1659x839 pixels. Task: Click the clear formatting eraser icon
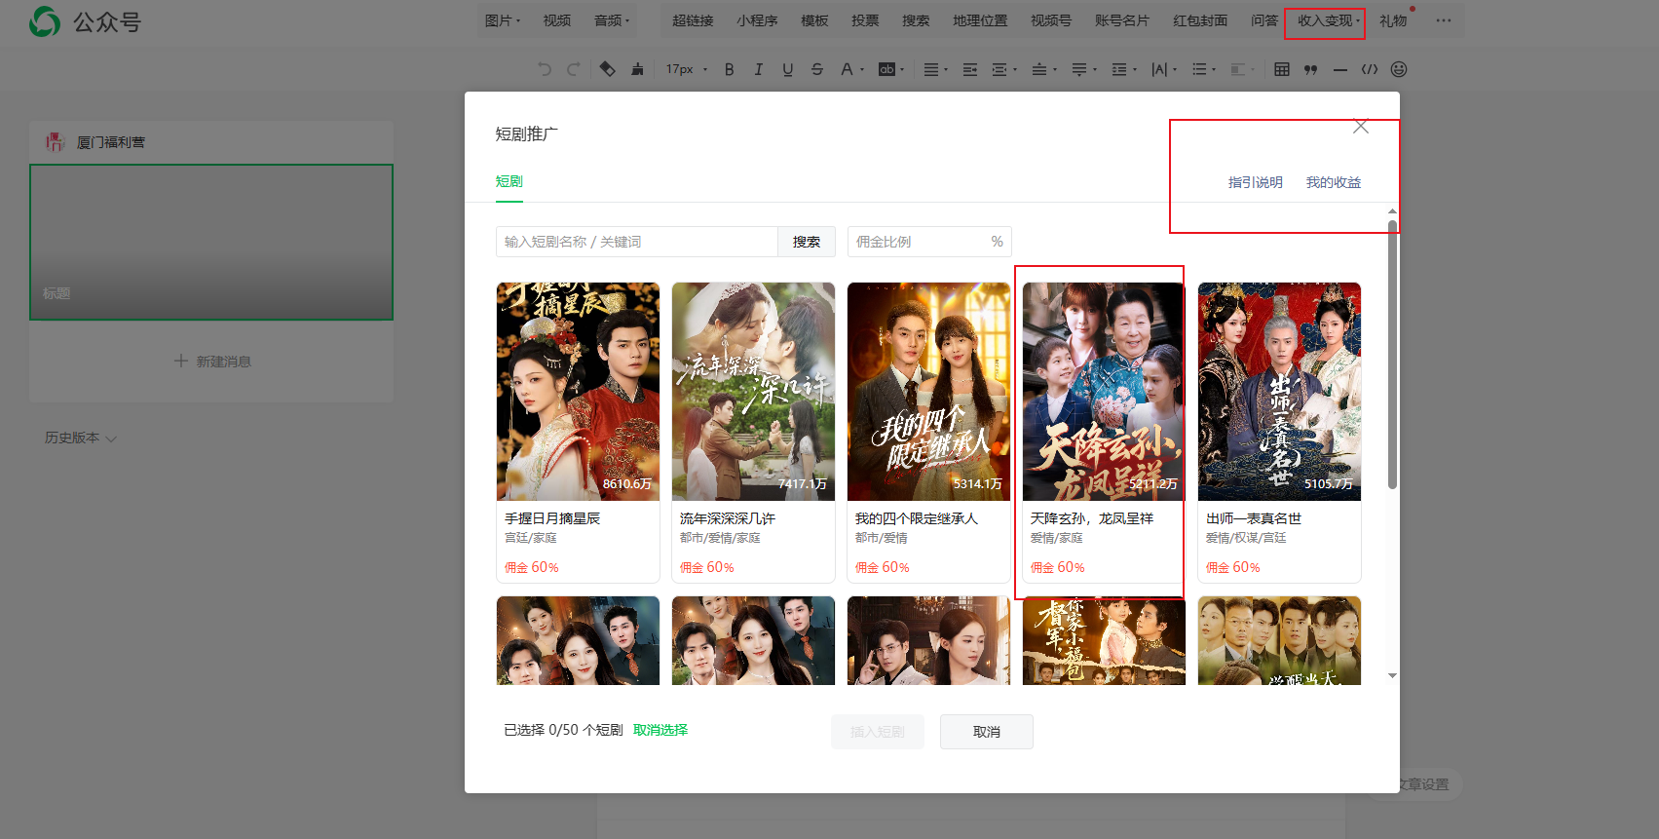point(607,69)
